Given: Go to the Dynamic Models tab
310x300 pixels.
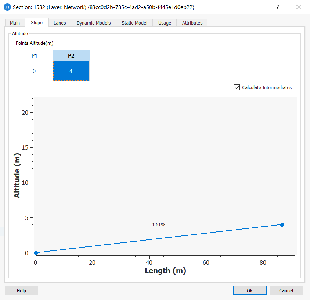Looking at the screenshot, I should (94, 23).
